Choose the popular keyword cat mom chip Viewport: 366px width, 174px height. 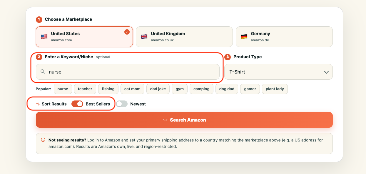click(x=132, y=89)
